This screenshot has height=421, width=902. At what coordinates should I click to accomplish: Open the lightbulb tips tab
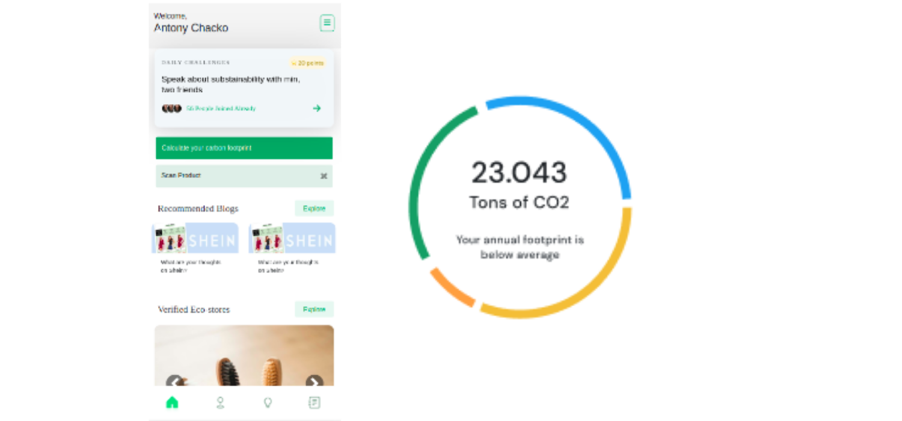pyautogui.click(x=268, y=403)
